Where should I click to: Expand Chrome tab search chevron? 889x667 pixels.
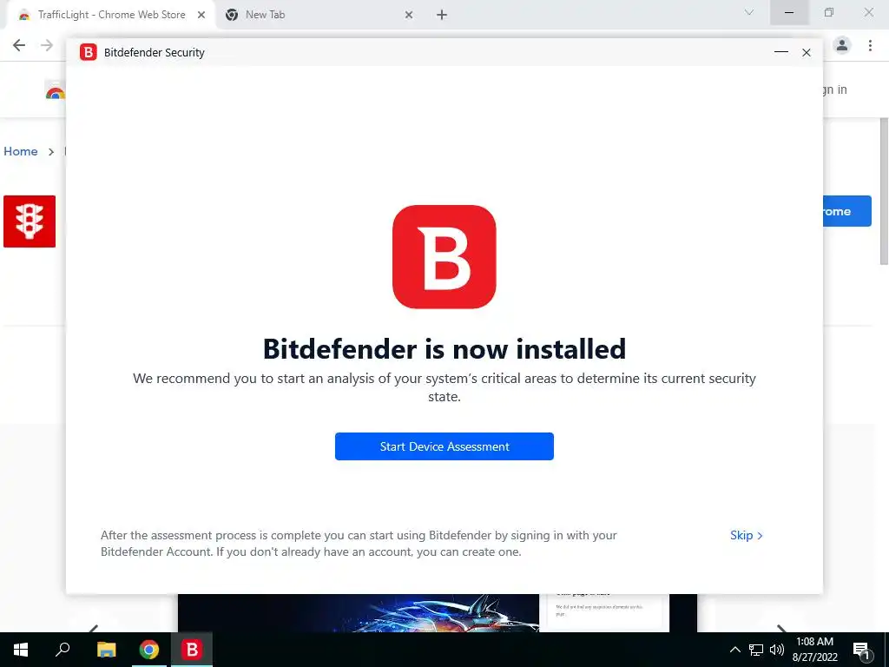coord(749,12)
